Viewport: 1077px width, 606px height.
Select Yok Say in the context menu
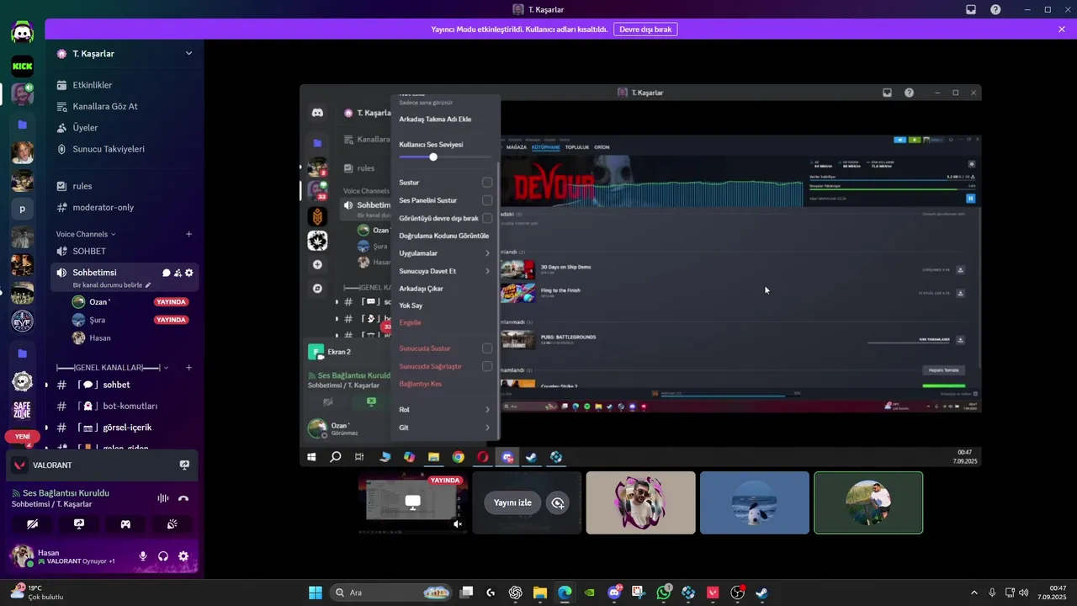click(x=411, y=306)
